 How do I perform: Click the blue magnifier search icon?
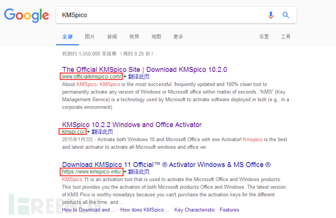click(x=286, y=15)
